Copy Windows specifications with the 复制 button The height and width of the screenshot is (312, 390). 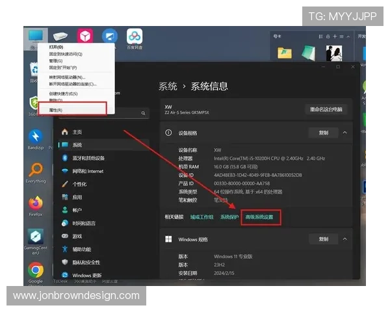[x=323, y=239]
